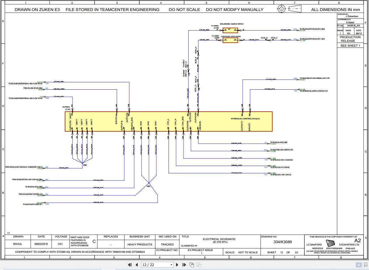Viewport: 369px width, 270px height.
Task: Open the page selection dropdown
Action: 171,265
